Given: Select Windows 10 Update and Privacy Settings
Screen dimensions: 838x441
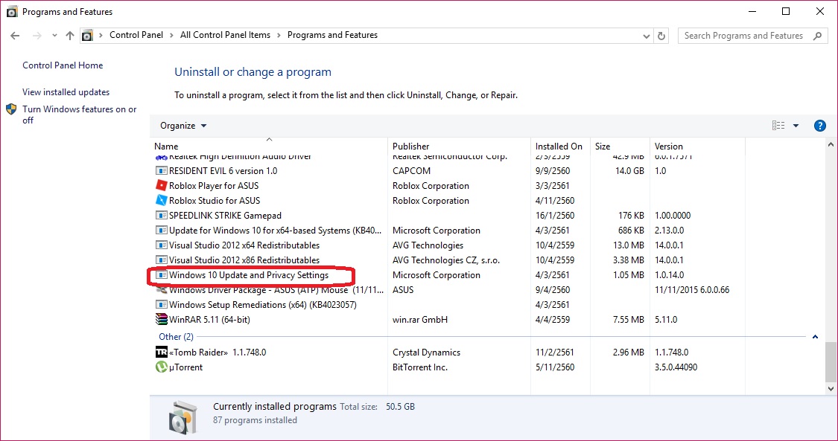Looking at the screenshot, I should click(249, 276).
